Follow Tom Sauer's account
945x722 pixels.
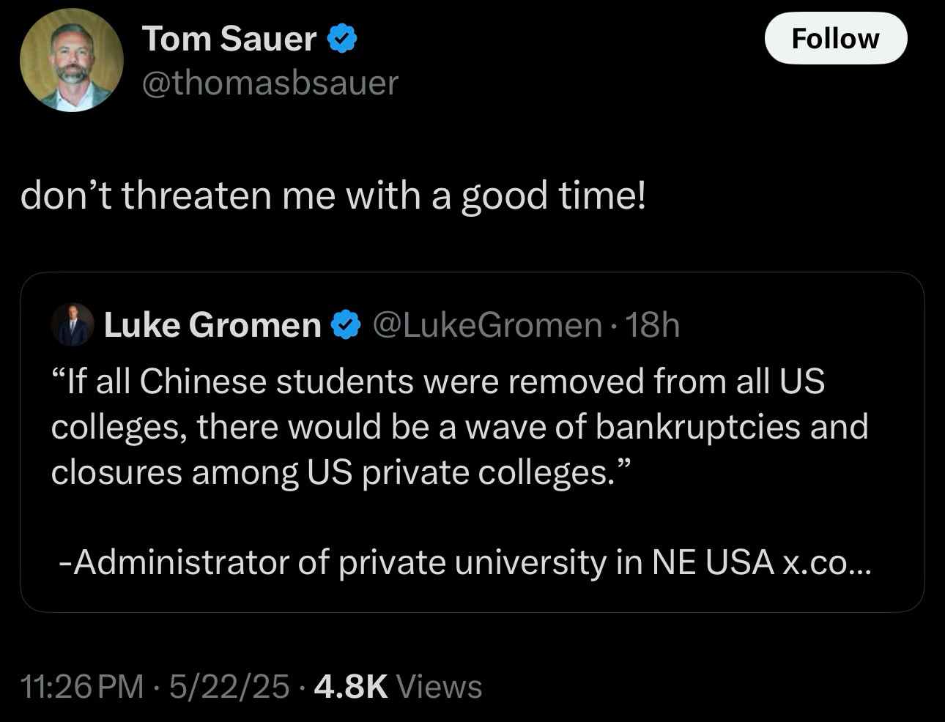[835, 38]
